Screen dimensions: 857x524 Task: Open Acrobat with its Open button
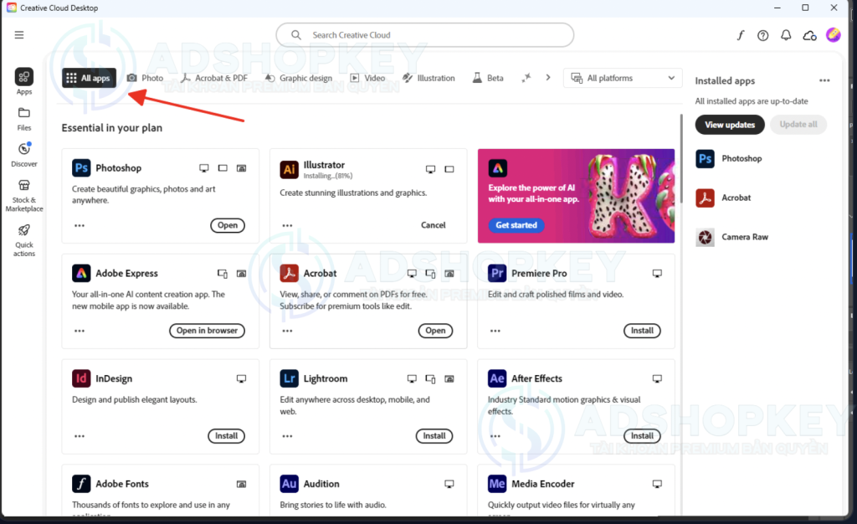coord(435,331)
